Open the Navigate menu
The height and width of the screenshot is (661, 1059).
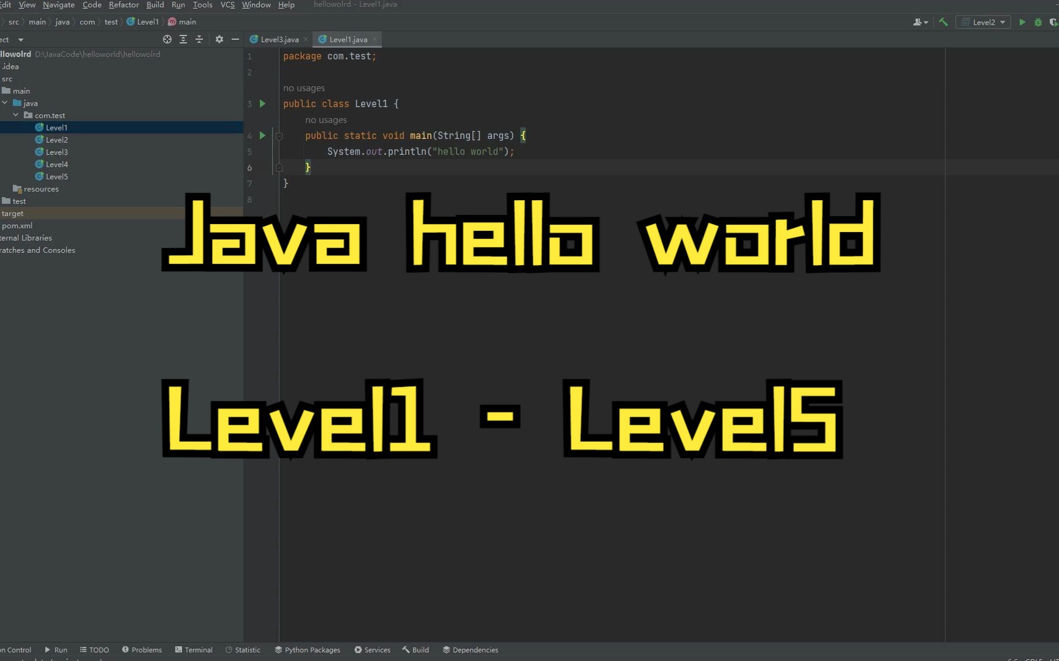click(x=59, y=5)
